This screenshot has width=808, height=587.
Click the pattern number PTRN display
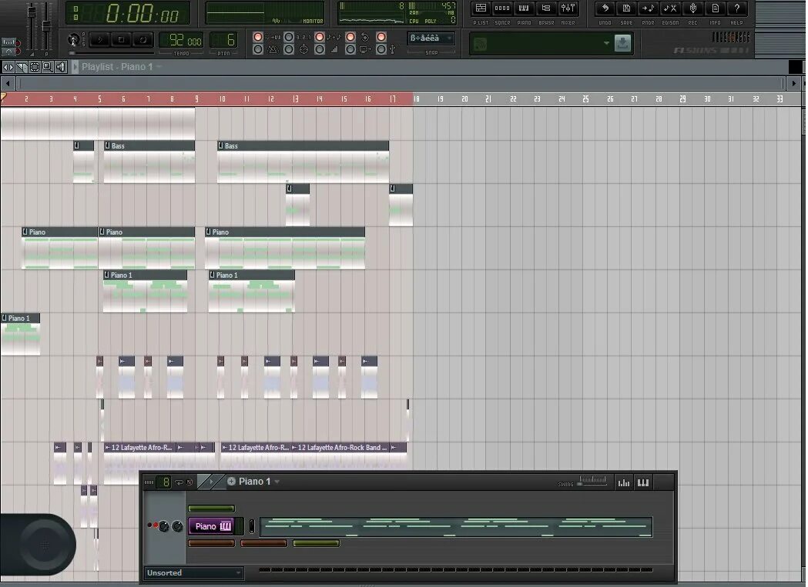point(223,40)
